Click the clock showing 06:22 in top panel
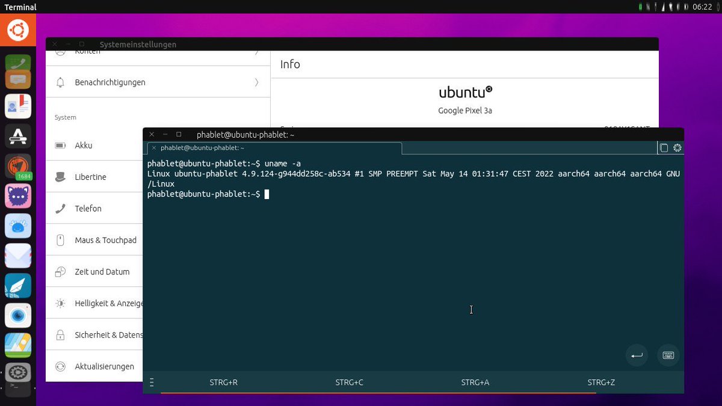The width and height of the screenshot is (722, 406). pyautogui.click(x=702, y=7)
